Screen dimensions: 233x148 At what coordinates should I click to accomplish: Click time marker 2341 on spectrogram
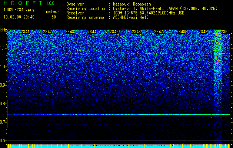[x=25, y=31]
